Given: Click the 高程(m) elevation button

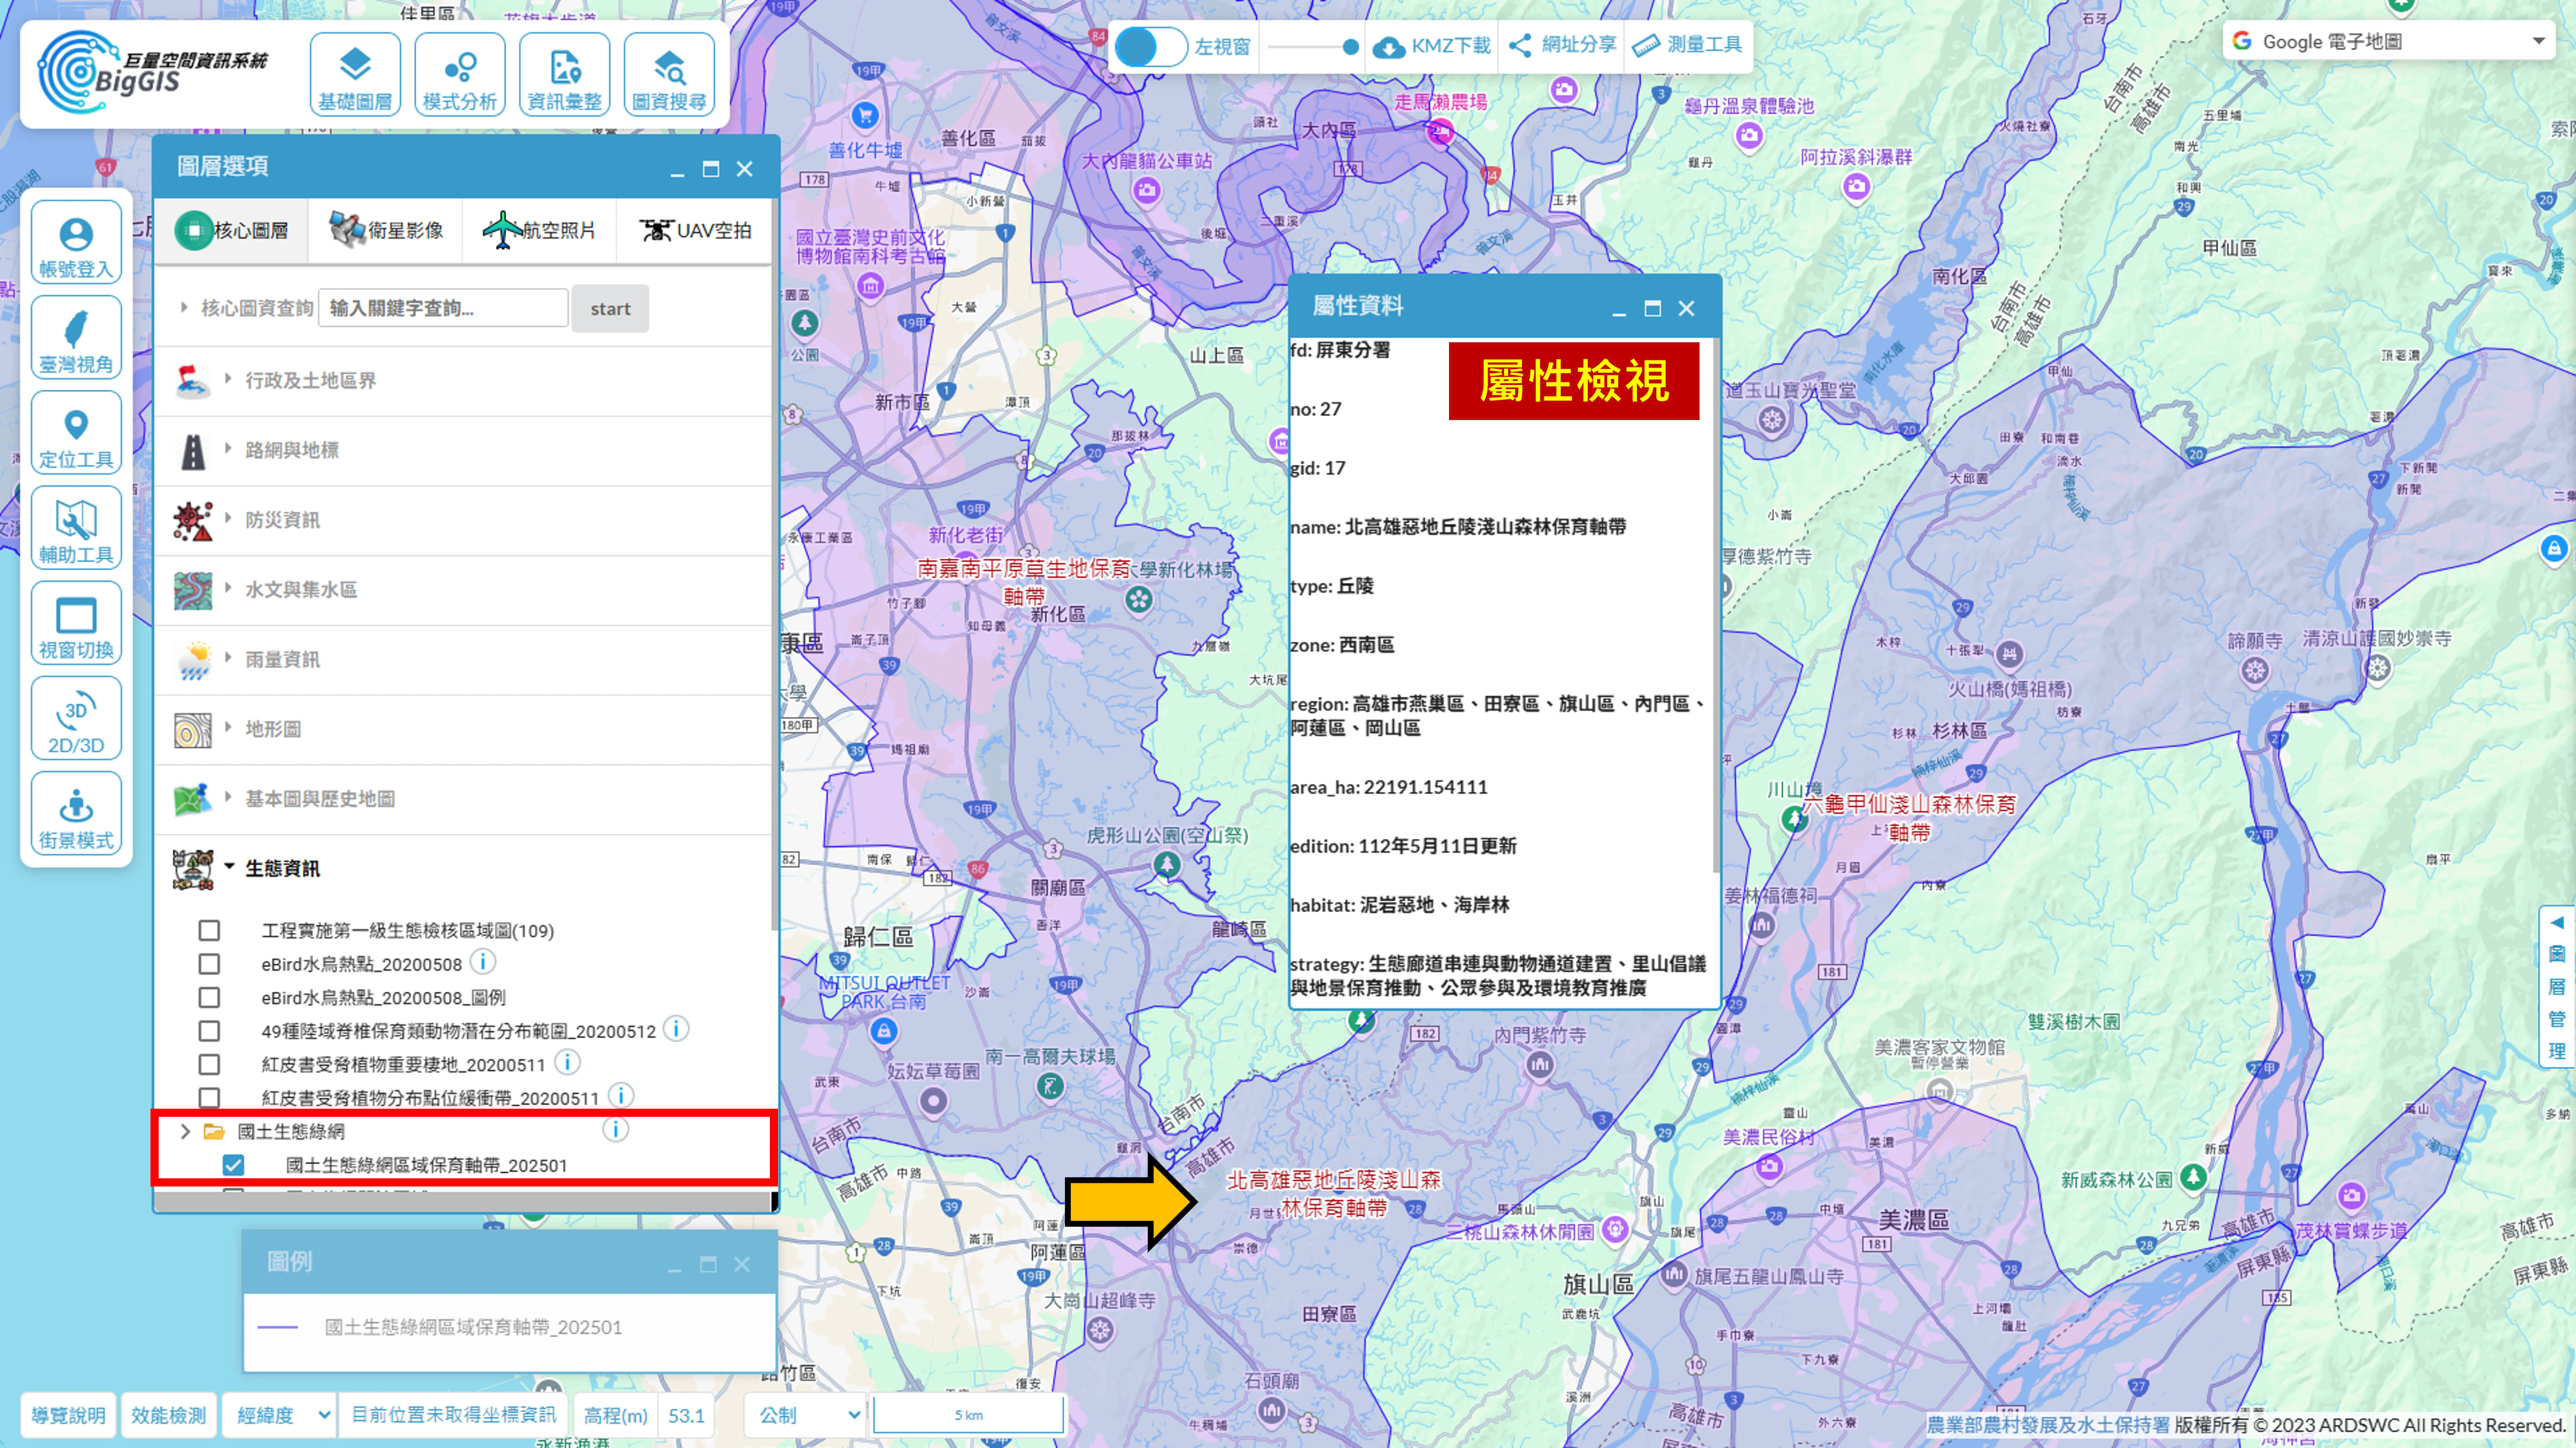Looking at the screenshot, I should click(615, 1415).
